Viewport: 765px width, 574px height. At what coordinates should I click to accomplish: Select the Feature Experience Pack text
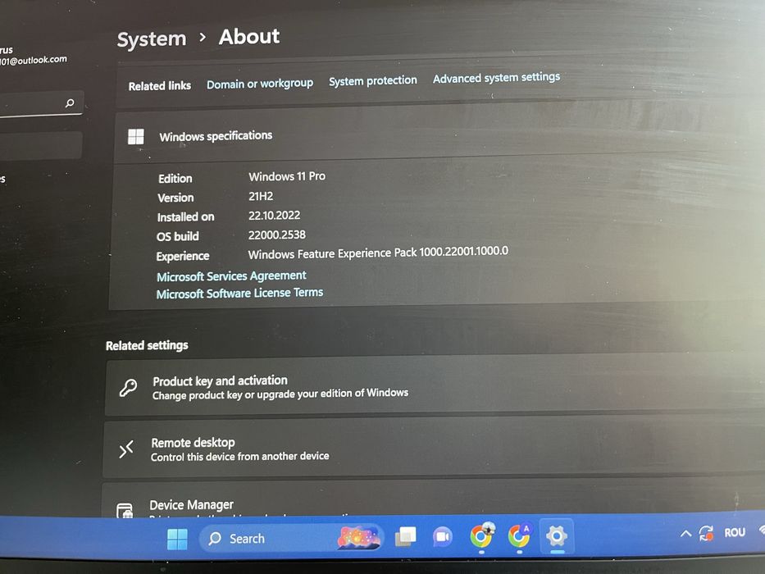tap(378, 253)
